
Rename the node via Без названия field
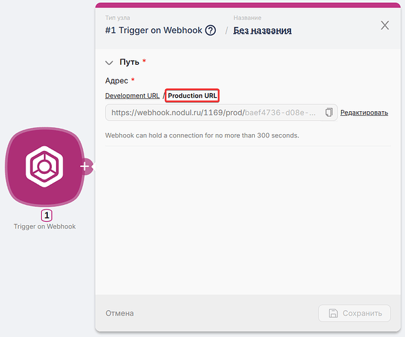(262, 30)
